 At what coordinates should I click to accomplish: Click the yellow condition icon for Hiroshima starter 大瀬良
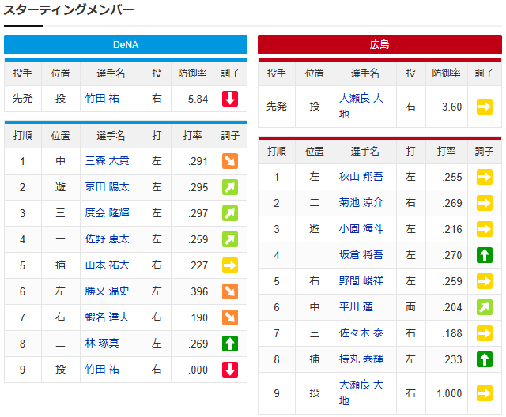tap(485, 107)
